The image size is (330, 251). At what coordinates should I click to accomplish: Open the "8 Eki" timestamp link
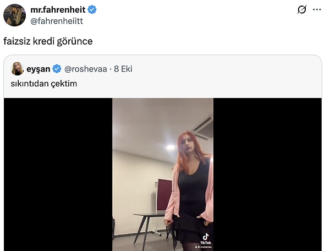pos(123,69)
